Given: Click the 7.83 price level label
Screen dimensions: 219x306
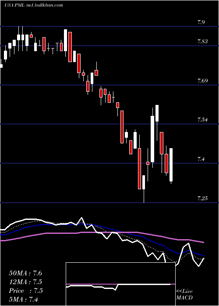Looking at the screenshot, I should pos(202,42).
